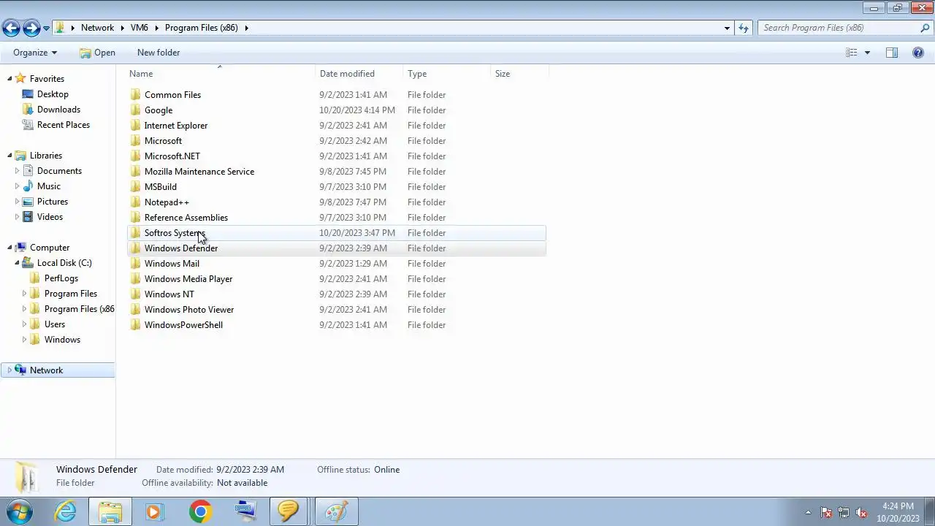Viewport: 935px width, 526px height.
Task: Select the Windows Photo Viewer folder icon
Action: 135,310
